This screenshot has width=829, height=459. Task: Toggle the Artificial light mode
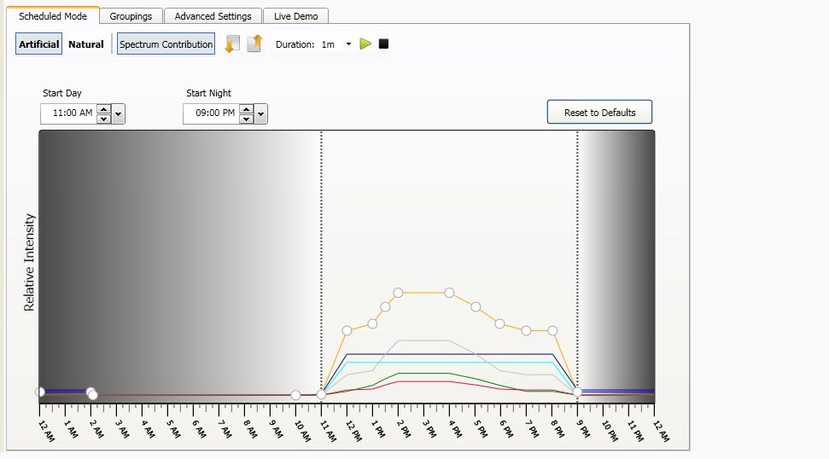38,44
